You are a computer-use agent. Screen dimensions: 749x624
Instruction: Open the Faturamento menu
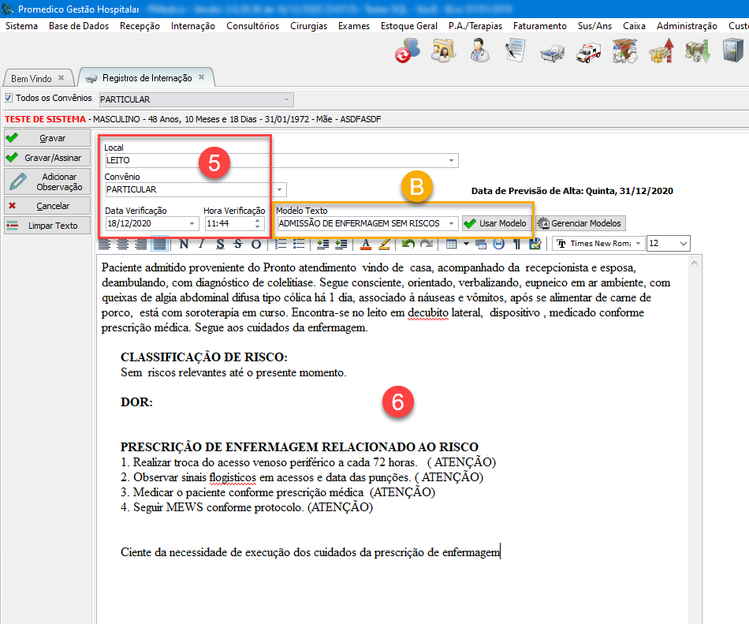point(539,26)
